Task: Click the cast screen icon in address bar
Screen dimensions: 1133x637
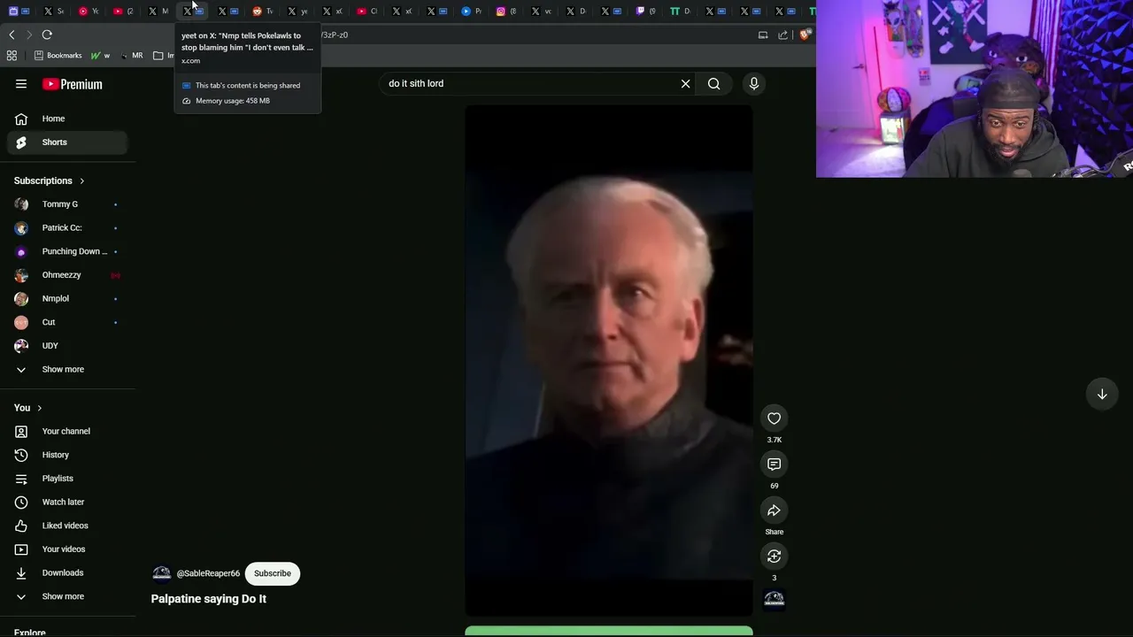Action: coord(763,35)
